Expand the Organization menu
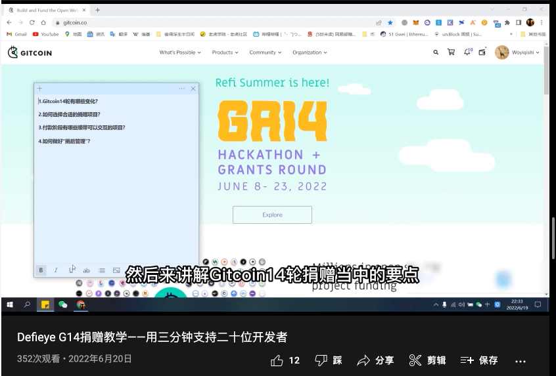This screenshot has width=556, height=376. [x=310, y=52]
